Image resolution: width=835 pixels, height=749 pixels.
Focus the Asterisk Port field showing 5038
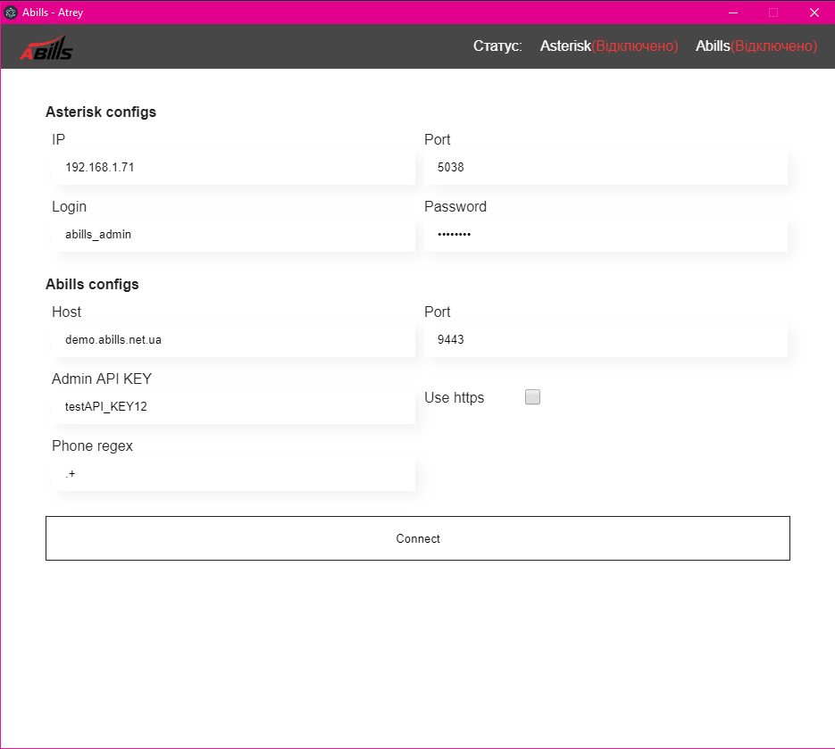(605, 167)
